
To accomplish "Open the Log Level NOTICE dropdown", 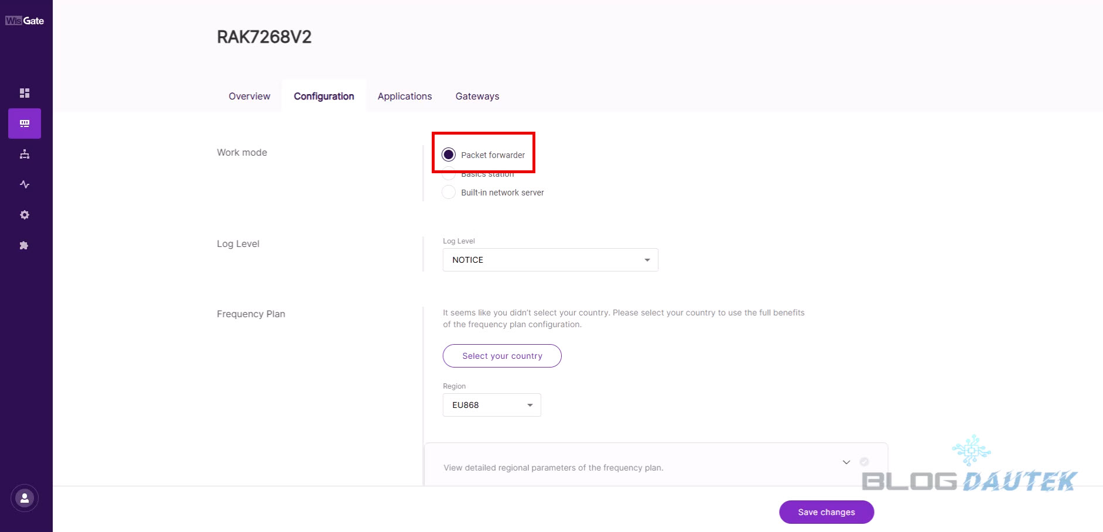I will [x=550, y=260].
